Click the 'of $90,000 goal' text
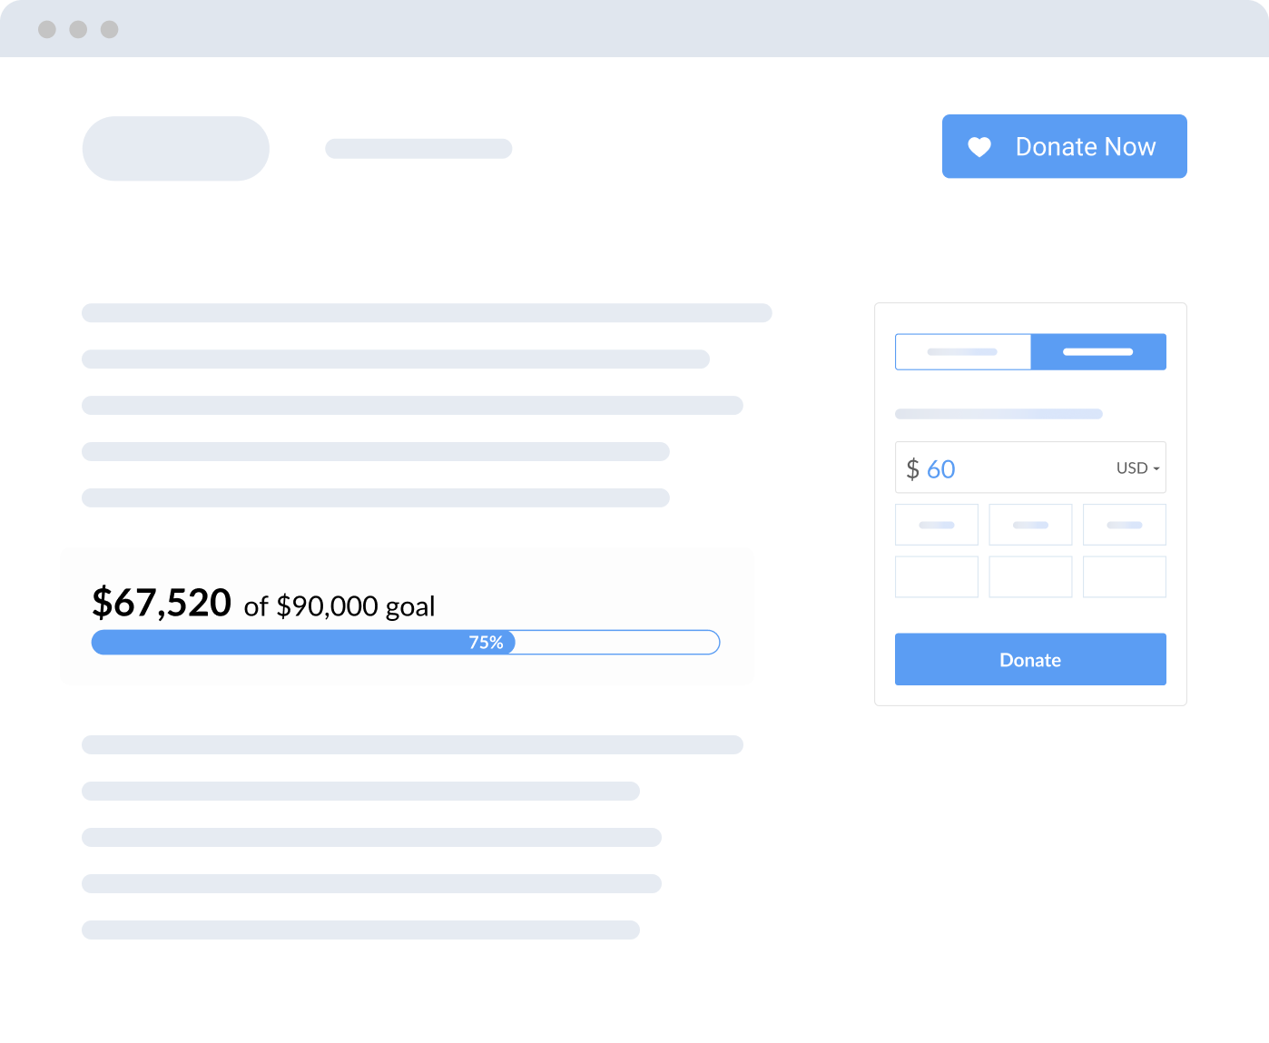 (x=339, y=606)
